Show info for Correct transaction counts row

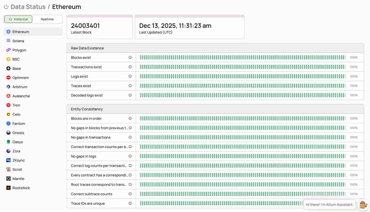(130, 147)
